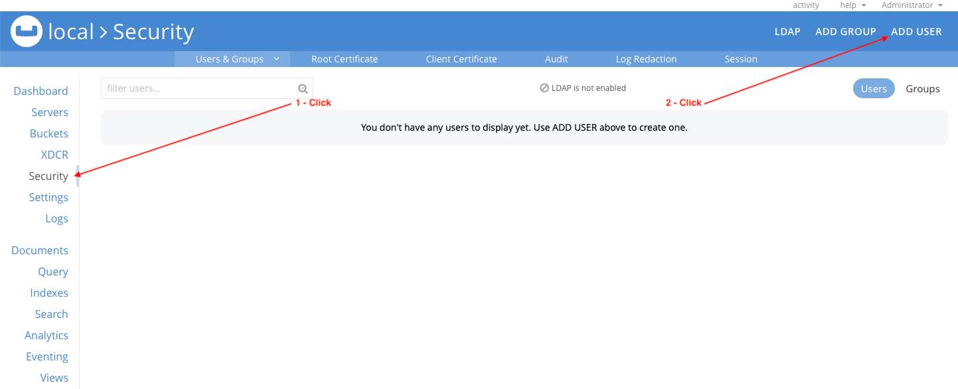Open the help dropdown menu

point(852,5)
